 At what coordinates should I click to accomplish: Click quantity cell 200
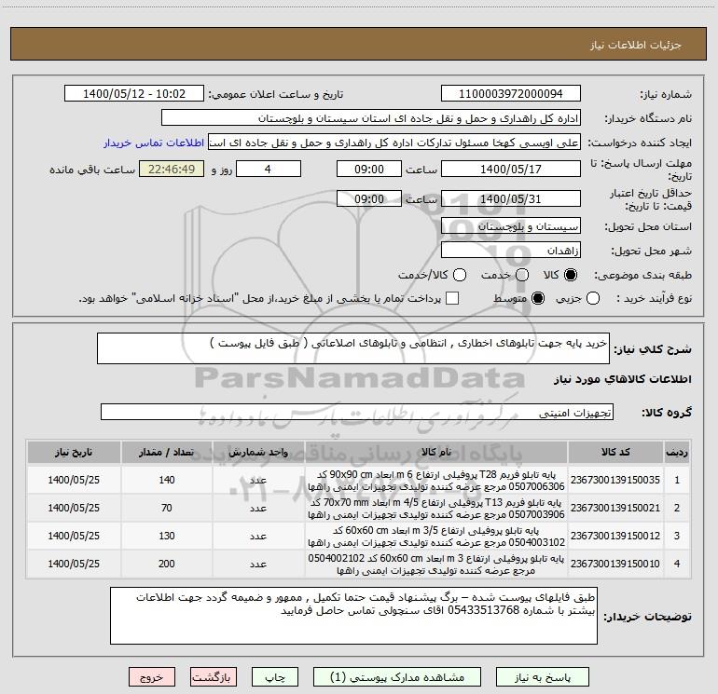tap(167, 564)
